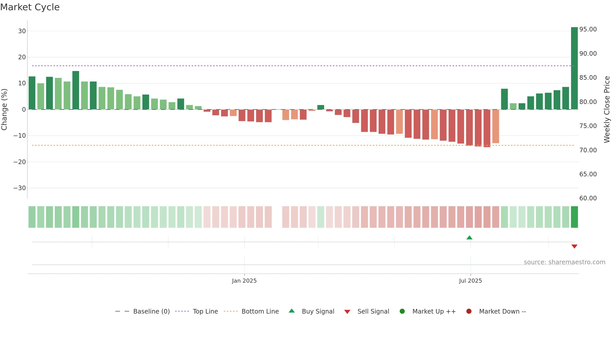Click the red Sell Signal triangle marker
614x345 pixels.
coord(574,246)
